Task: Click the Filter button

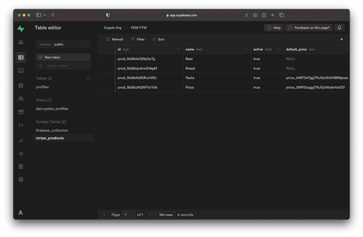Action: coord(138,39)
